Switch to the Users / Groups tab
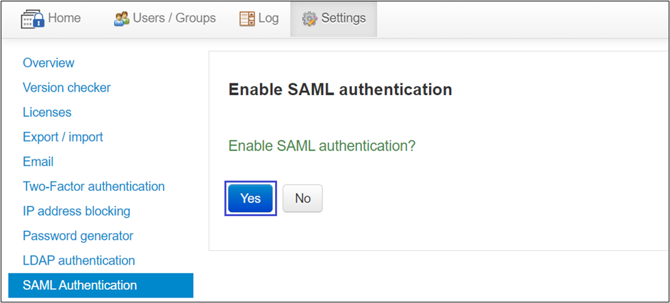Image resolution: width=670 pixels, height=303 pixels. 174,18
